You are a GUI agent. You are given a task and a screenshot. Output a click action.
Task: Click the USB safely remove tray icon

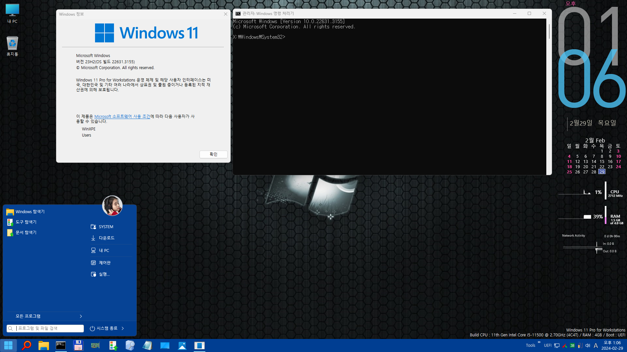pos(580,345)
